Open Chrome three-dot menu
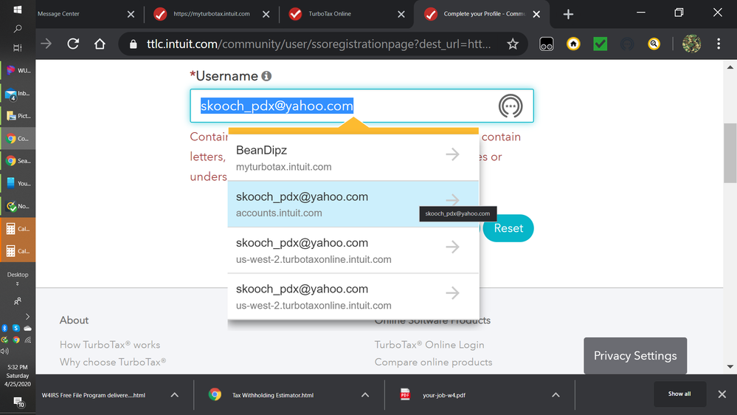 719,44
